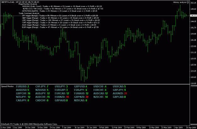Click the current price tag 146.83
The width and height of the screenshot is (197, 129).
coord(193,16)
